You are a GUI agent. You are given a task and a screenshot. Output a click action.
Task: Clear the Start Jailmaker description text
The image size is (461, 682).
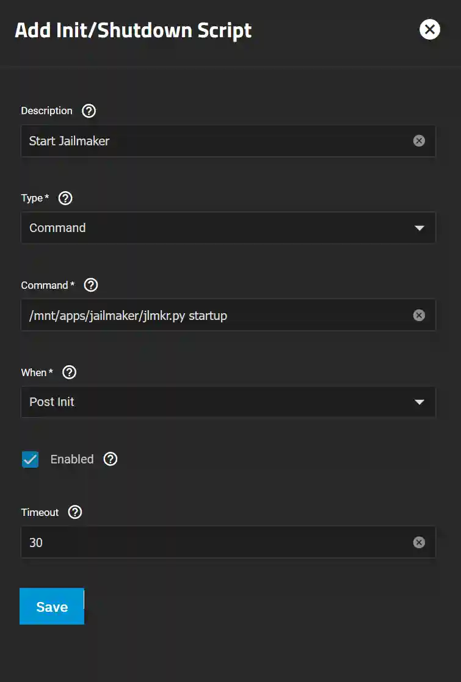(x=419, y=140)
